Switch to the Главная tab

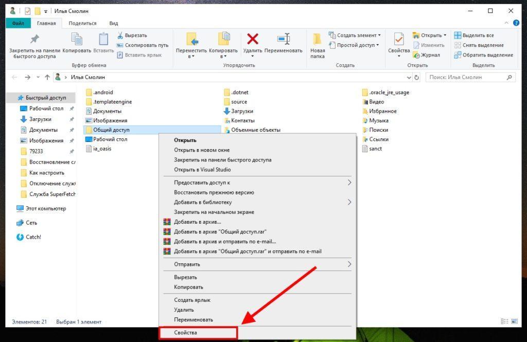click(46, 23)
